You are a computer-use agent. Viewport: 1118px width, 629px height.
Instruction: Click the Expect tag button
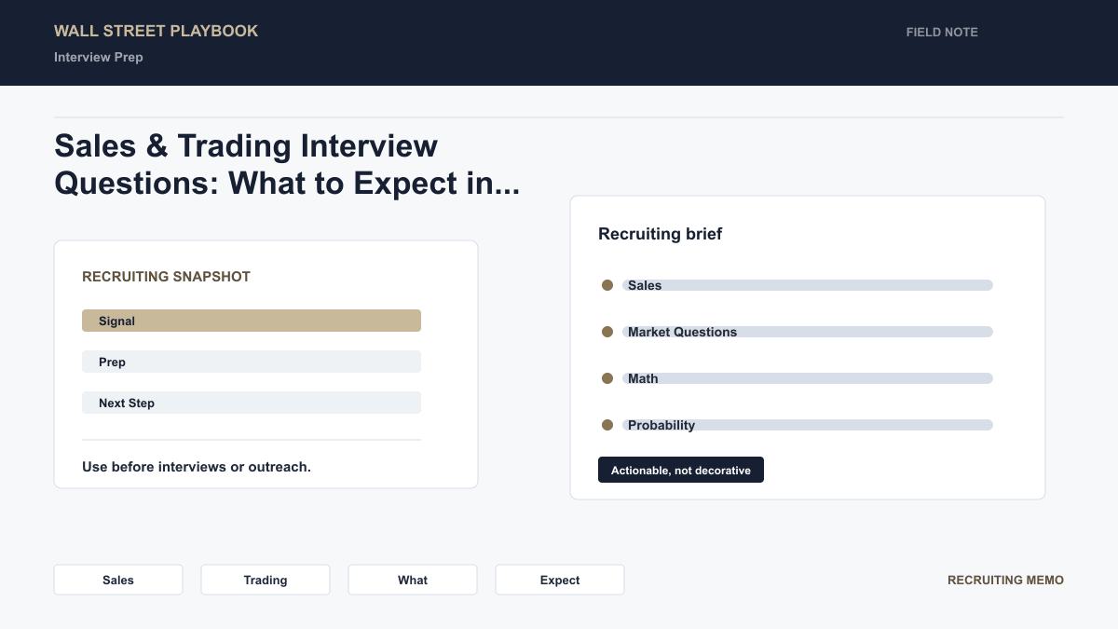(x=560, y=580)
